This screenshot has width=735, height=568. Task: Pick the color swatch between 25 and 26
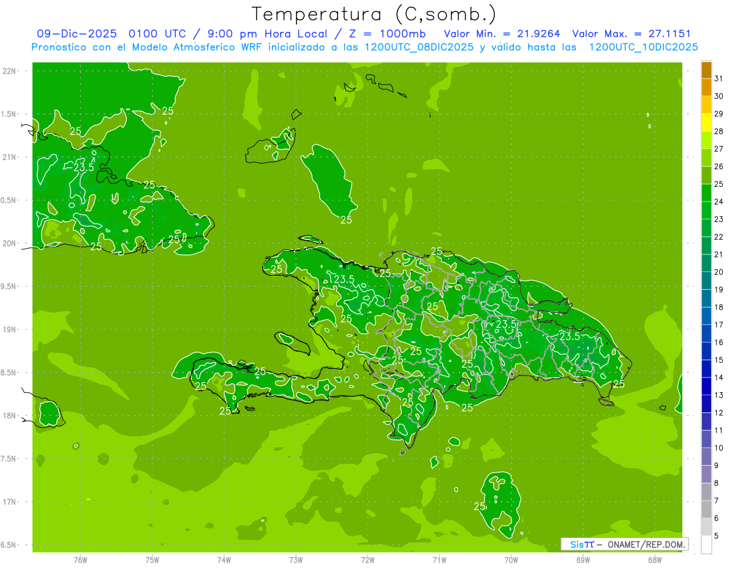coord(706,175)
